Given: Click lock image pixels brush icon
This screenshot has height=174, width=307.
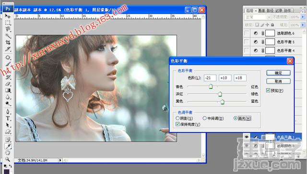Looking at the screenshot, I should tap(262, 25).
